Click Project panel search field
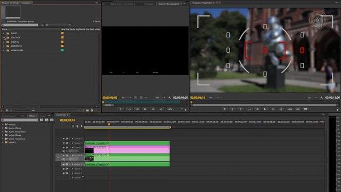This screenshot has width=341, height=192. (x=20, y=25)
